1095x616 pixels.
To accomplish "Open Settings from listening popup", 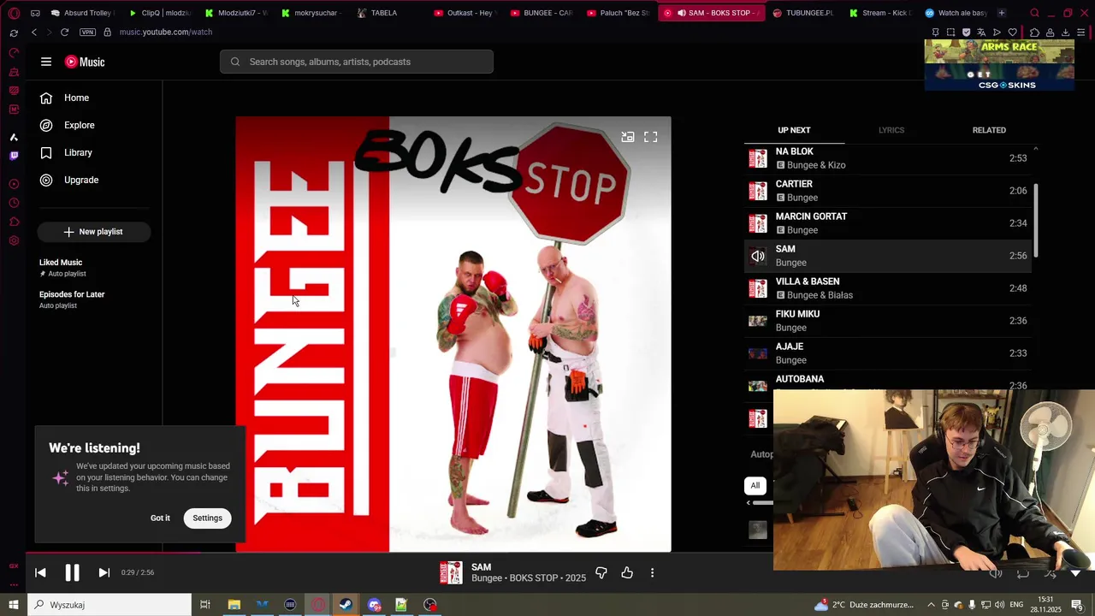I will tap(207, 518).
